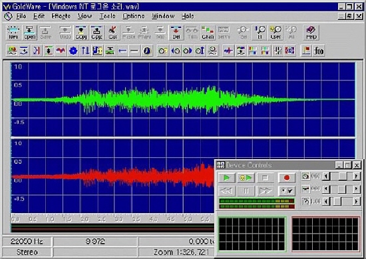Screen dimensions: 366x259
Task: Start playback with green Play button
Action: point(227,178)
